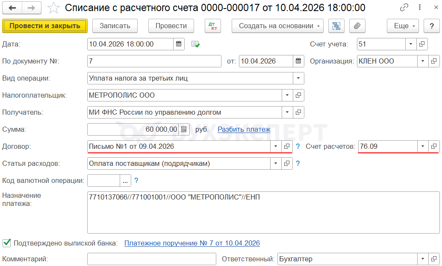Open calendar for the 'от' date field
Image resolution: width=442 pixels, height=266 pixels.
click(x=298, y=61)
